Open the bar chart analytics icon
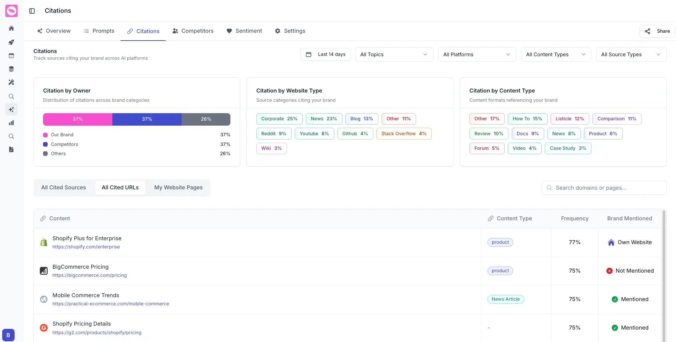This screenshot has height=342, width=676. click(11, 123)
